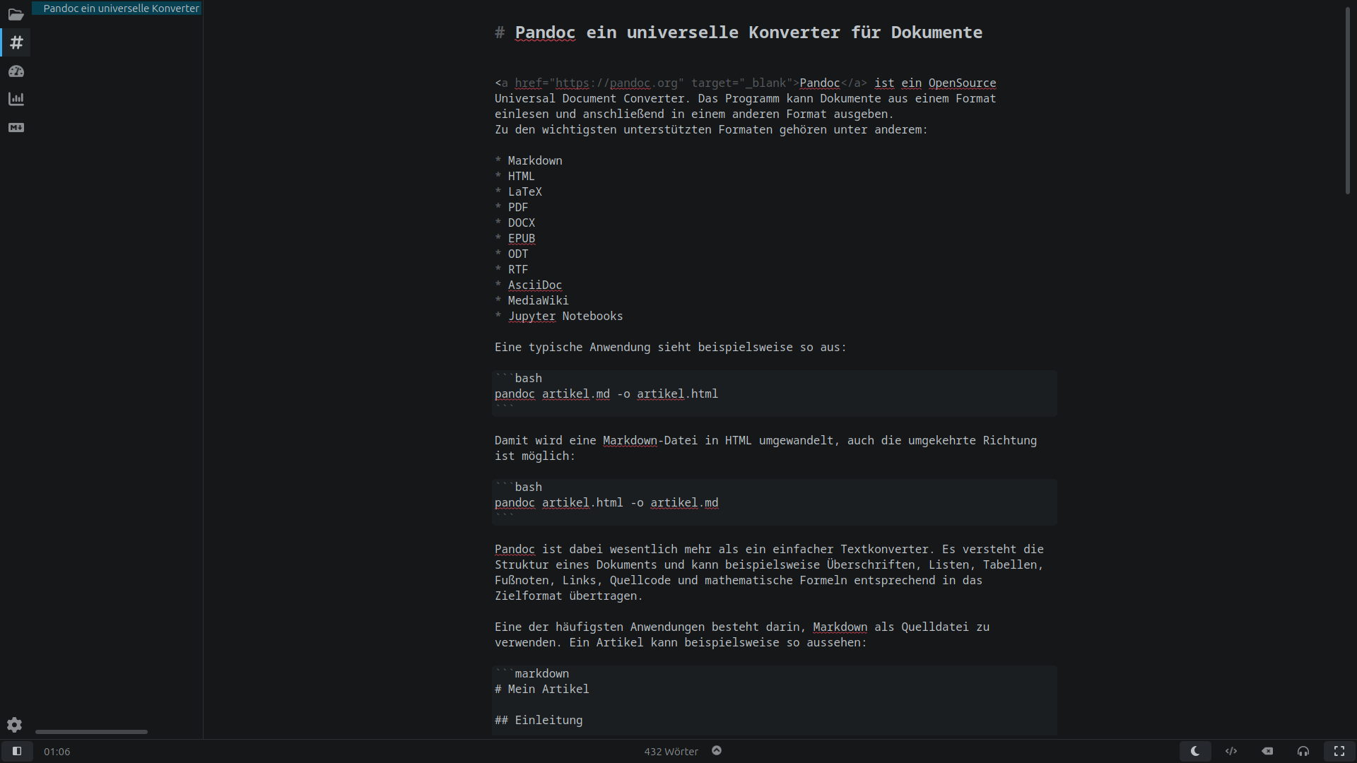Expand statistics menu arrow beside word count
The height and width of the screenshot is (763, 1357).
717,751
